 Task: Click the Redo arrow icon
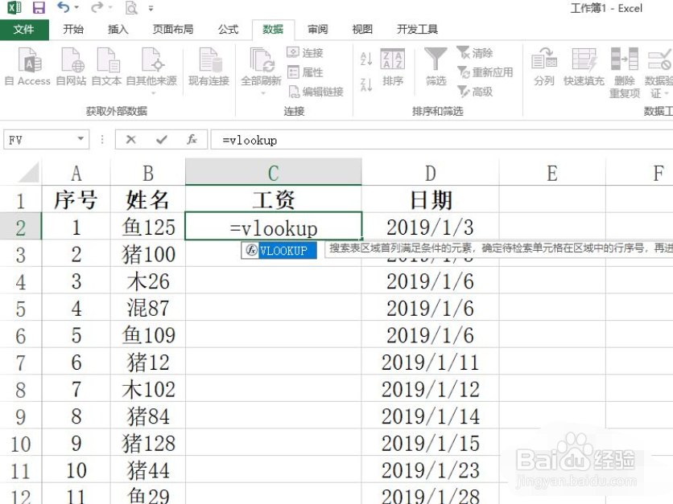[97, 7]
